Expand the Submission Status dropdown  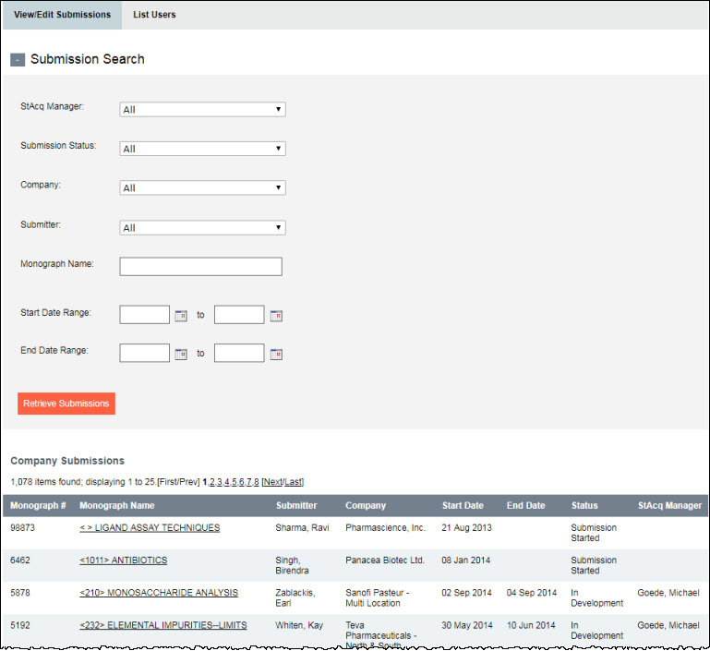pos(202,149)
